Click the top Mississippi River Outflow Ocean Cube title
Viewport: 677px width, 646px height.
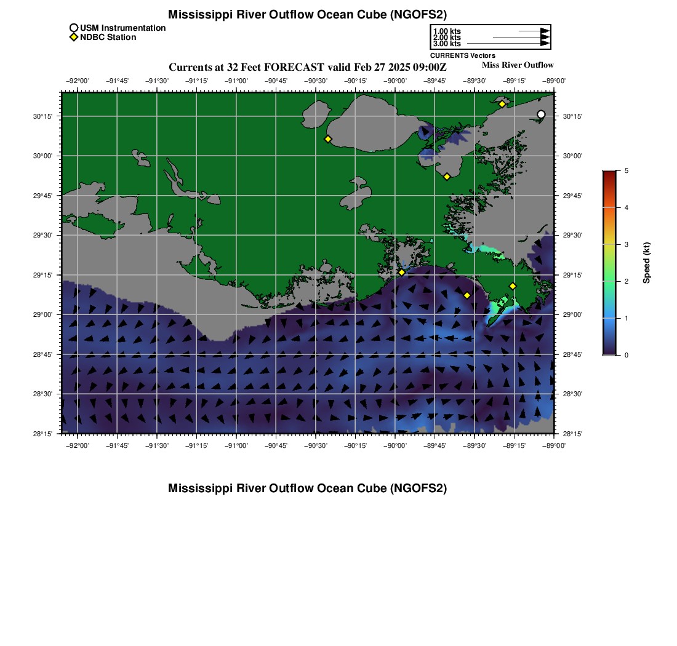tap(307, 15)
